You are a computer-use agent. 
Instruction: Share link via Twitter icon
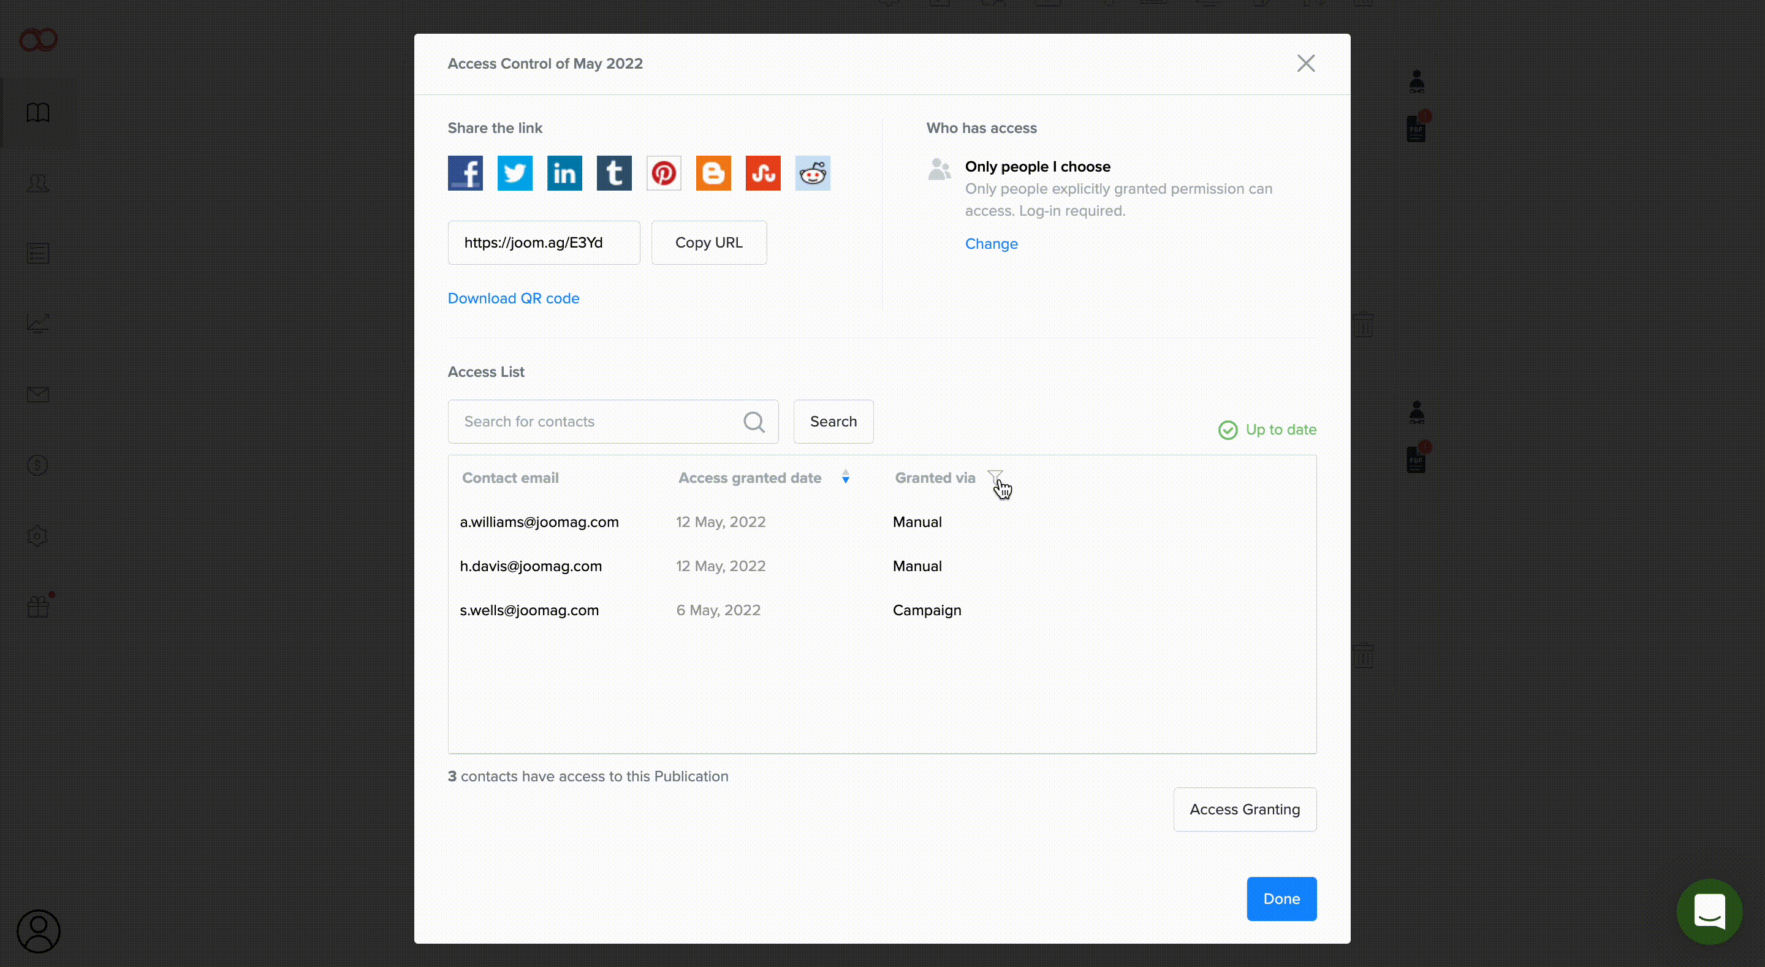point(515,173)
